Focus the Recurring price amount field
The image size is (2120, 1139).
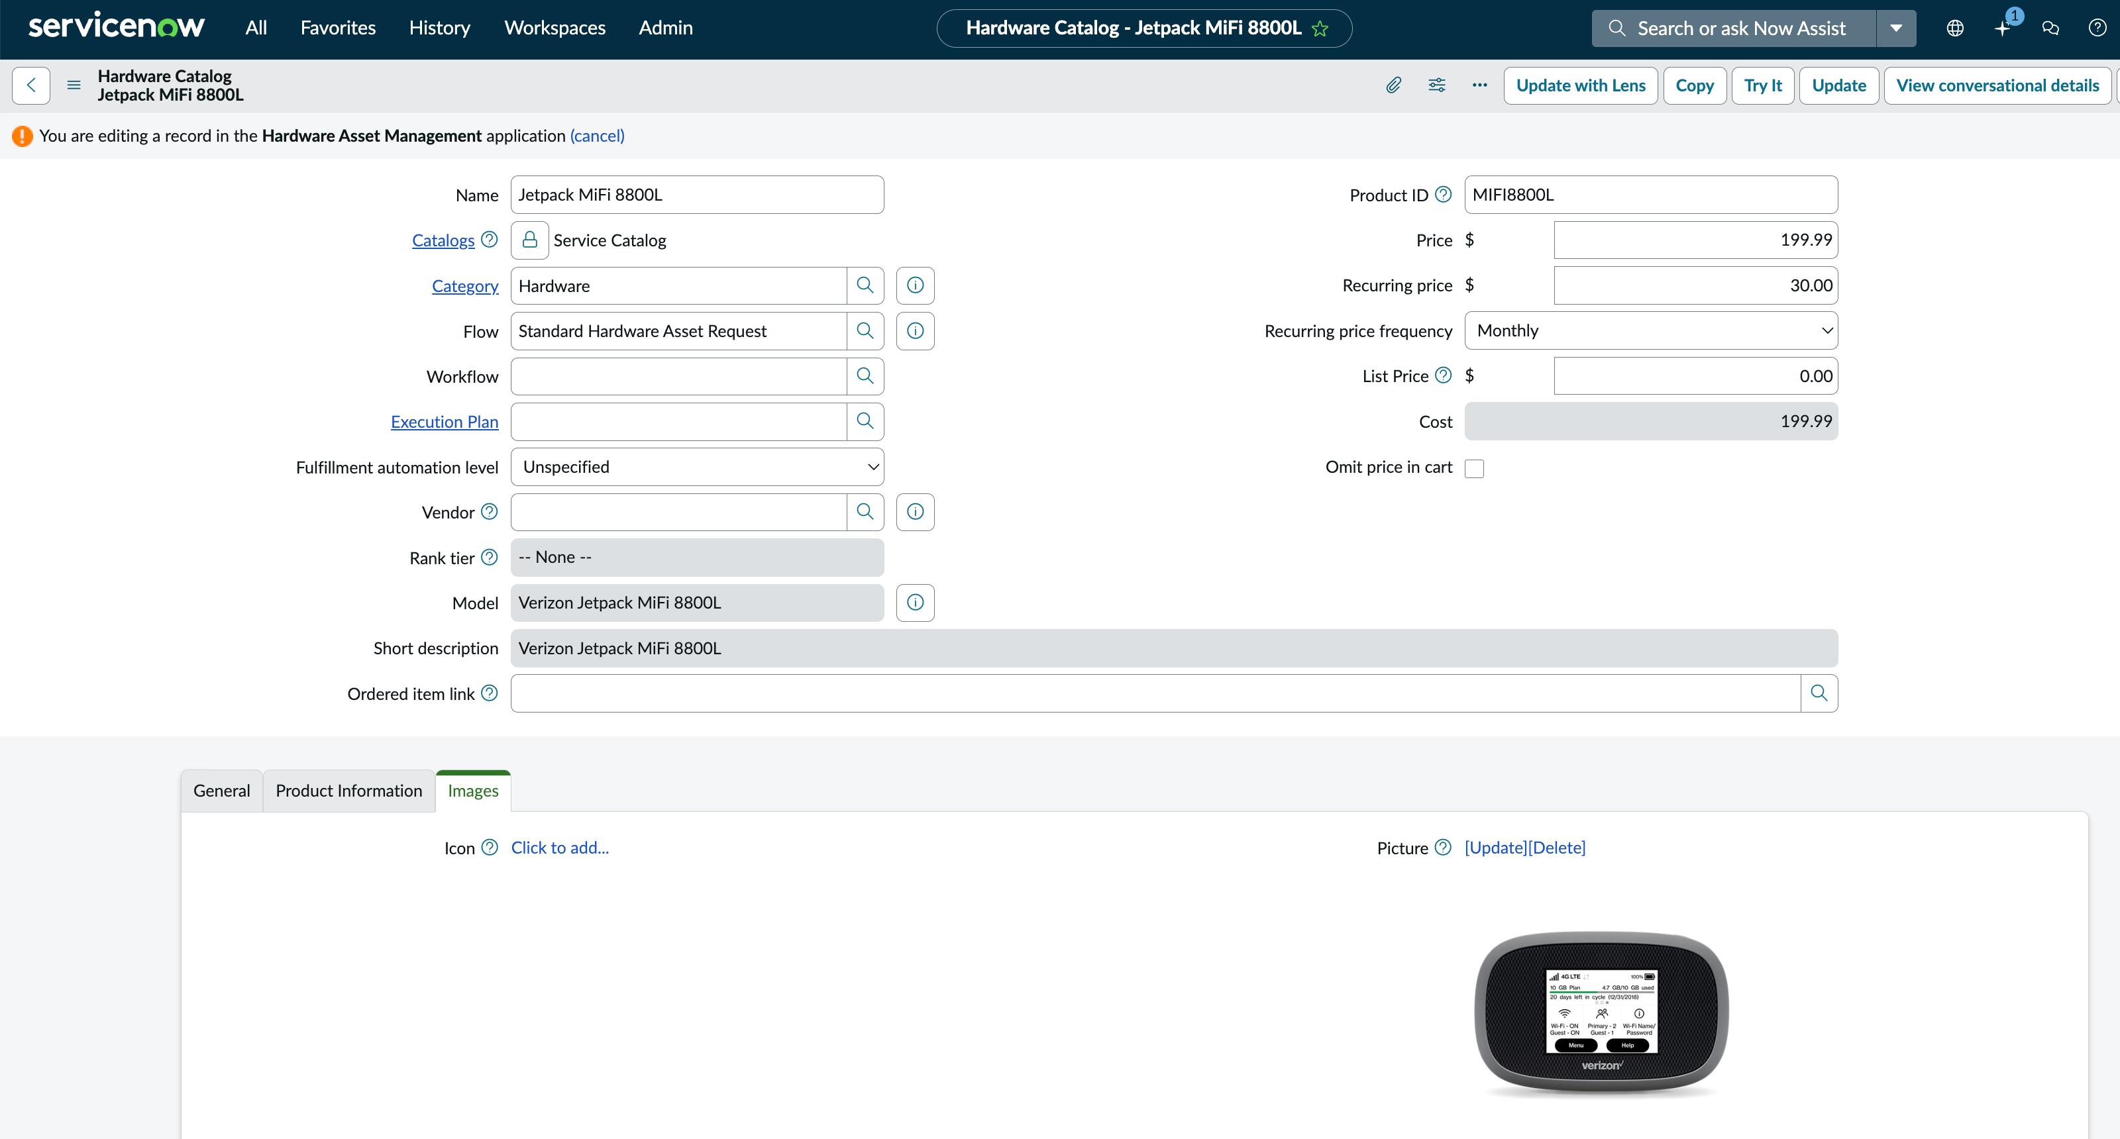click(x=1695, y=285)
